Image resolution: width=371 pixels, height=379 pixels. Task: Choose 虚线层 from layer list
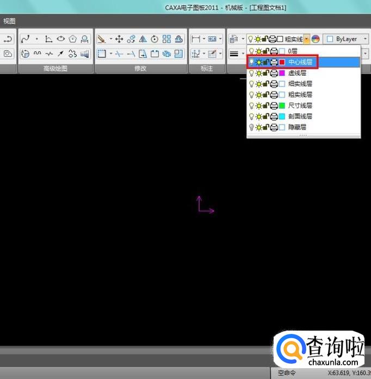click(304, 73)
